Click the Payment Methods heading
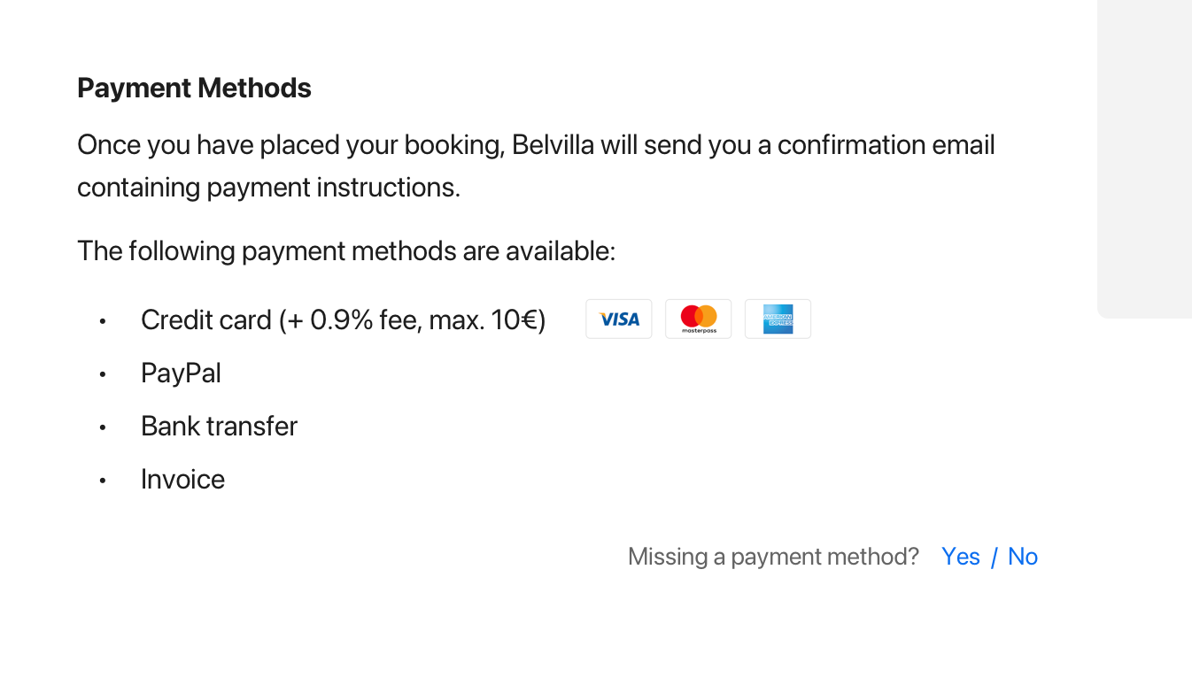This screenshot has height=685, width=1192. tap(194, 88)
